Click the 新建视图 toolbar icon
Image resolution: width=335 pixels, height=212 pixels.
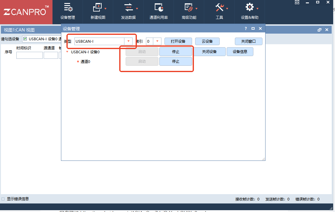97,8
